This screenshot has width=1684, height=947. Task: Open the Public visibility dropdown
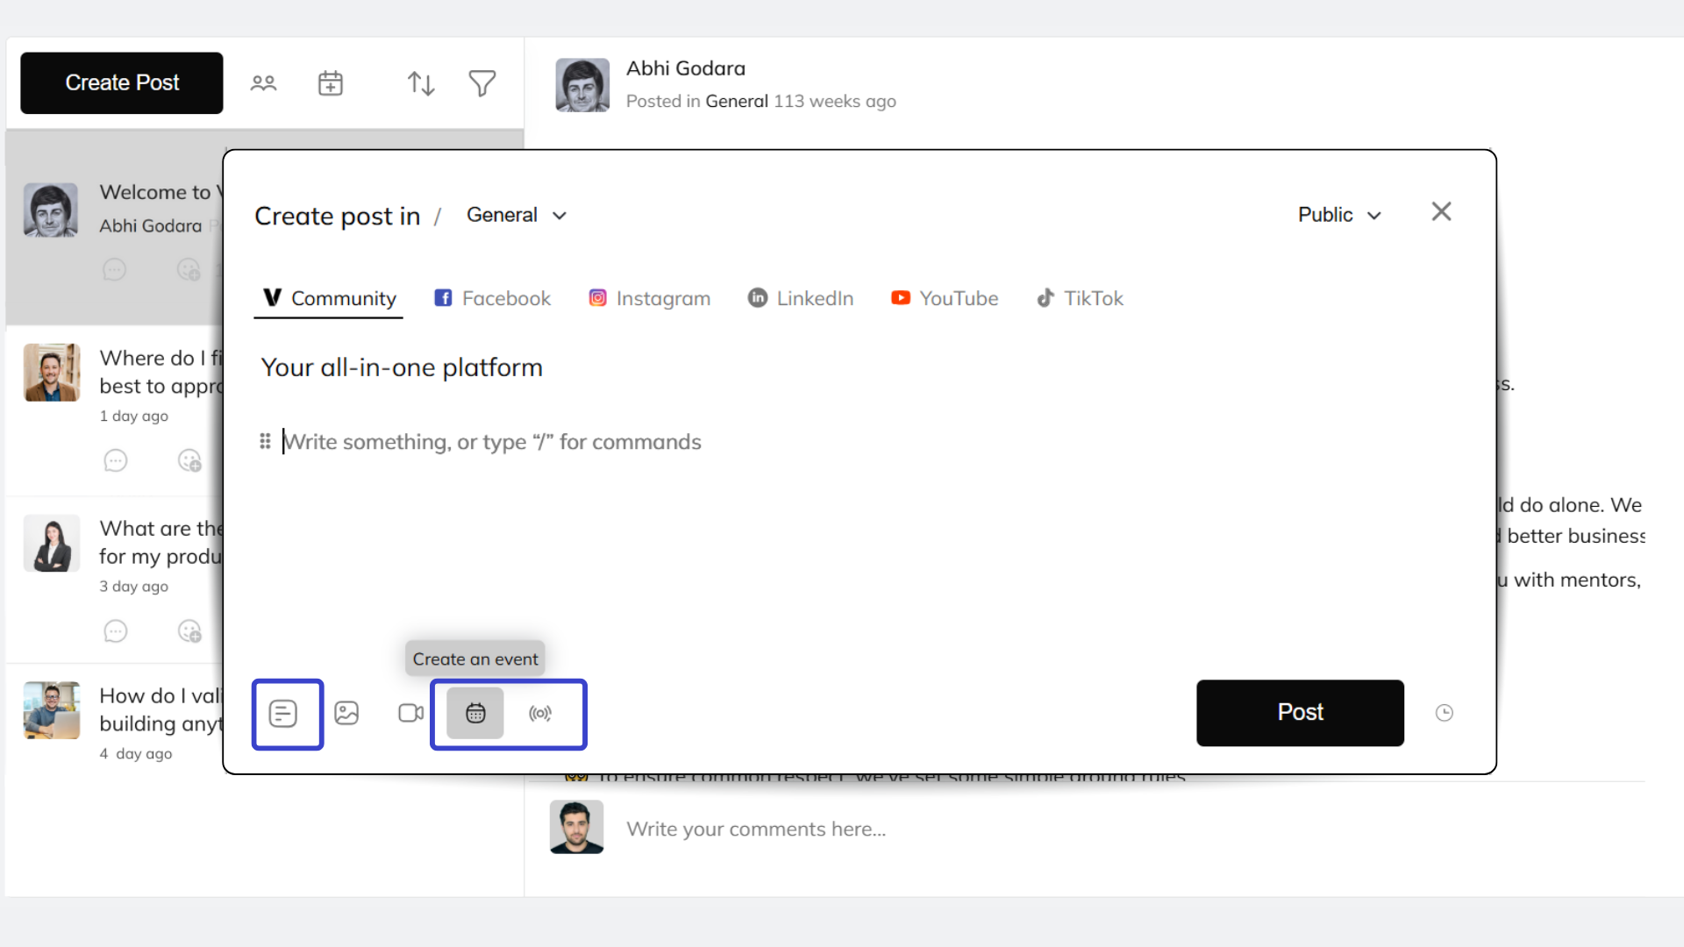[1338, 215]
